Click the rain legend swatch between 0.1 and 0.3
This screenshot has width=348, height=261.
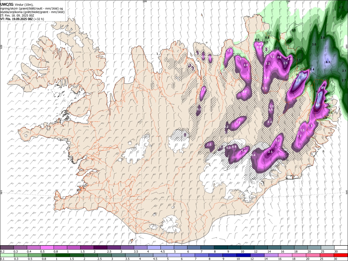(7, 255)
